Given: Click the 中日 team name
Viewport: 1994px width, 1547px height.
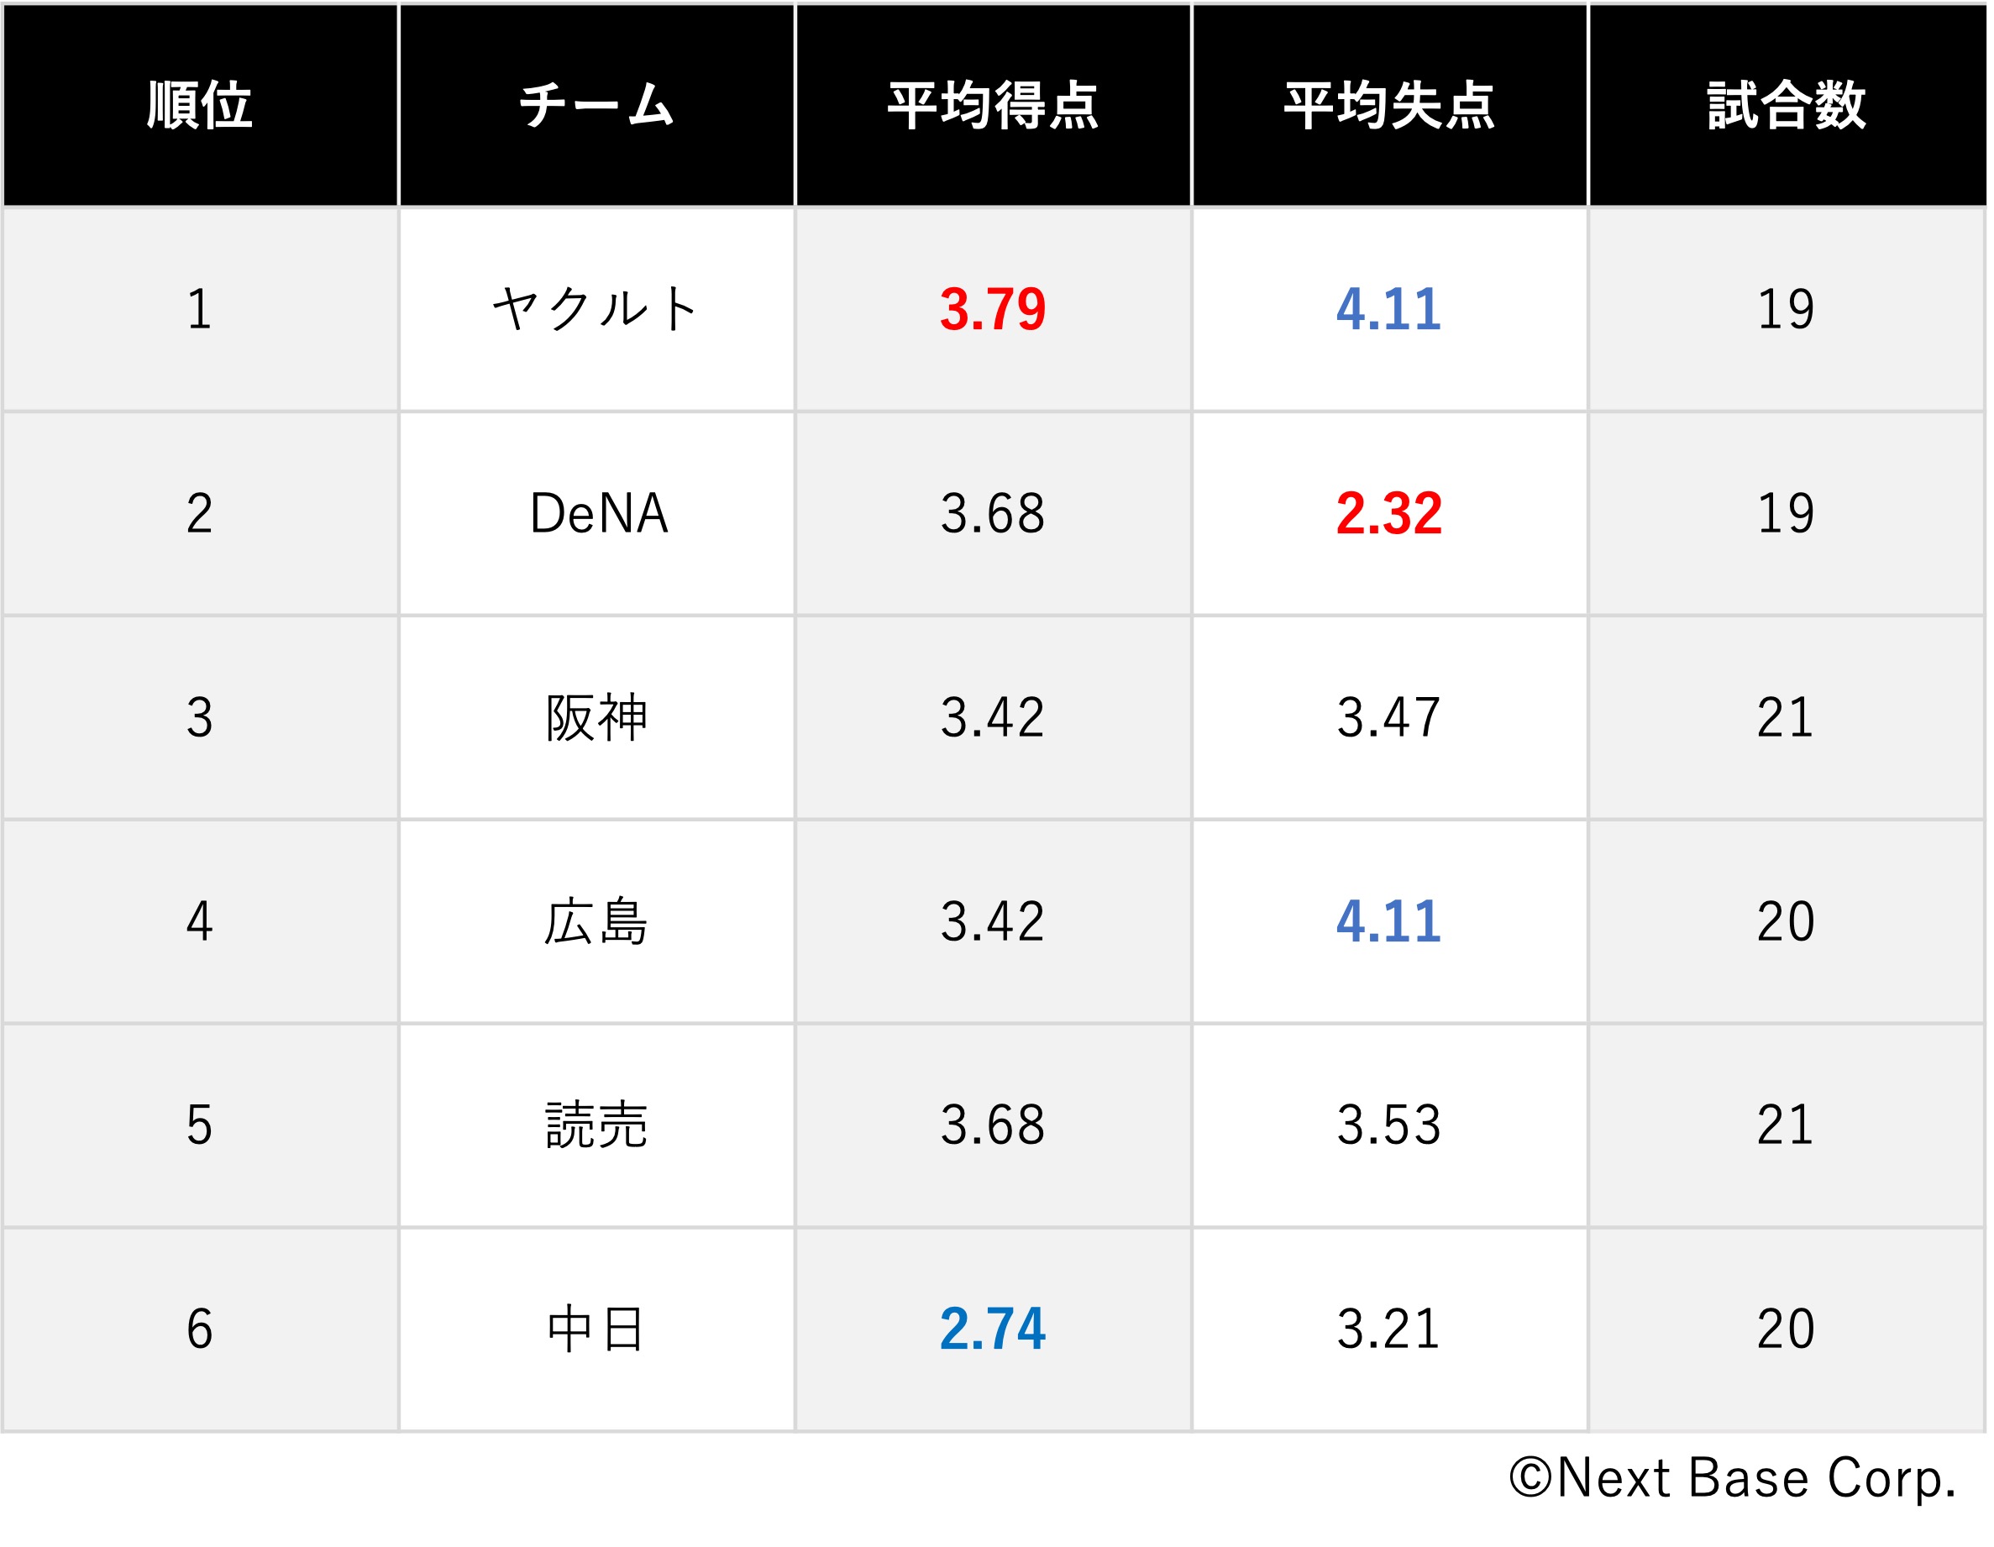Looking at the screenshot, I should tap(596, 1328).
